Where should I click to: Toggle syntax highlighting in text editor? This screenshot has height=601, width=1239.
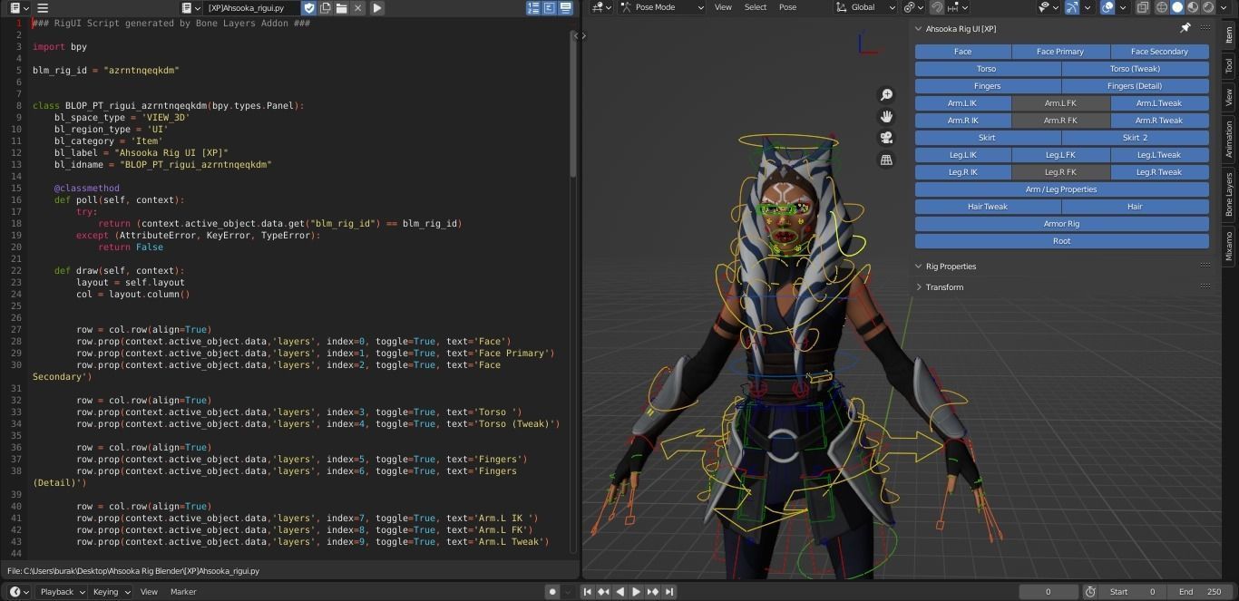coord(566,7)
